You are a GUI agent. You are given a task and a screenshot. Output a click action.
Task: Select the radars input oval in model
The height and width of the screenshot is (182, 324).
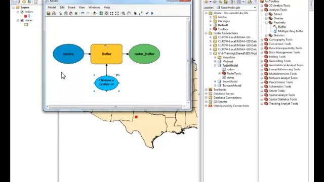68,54
